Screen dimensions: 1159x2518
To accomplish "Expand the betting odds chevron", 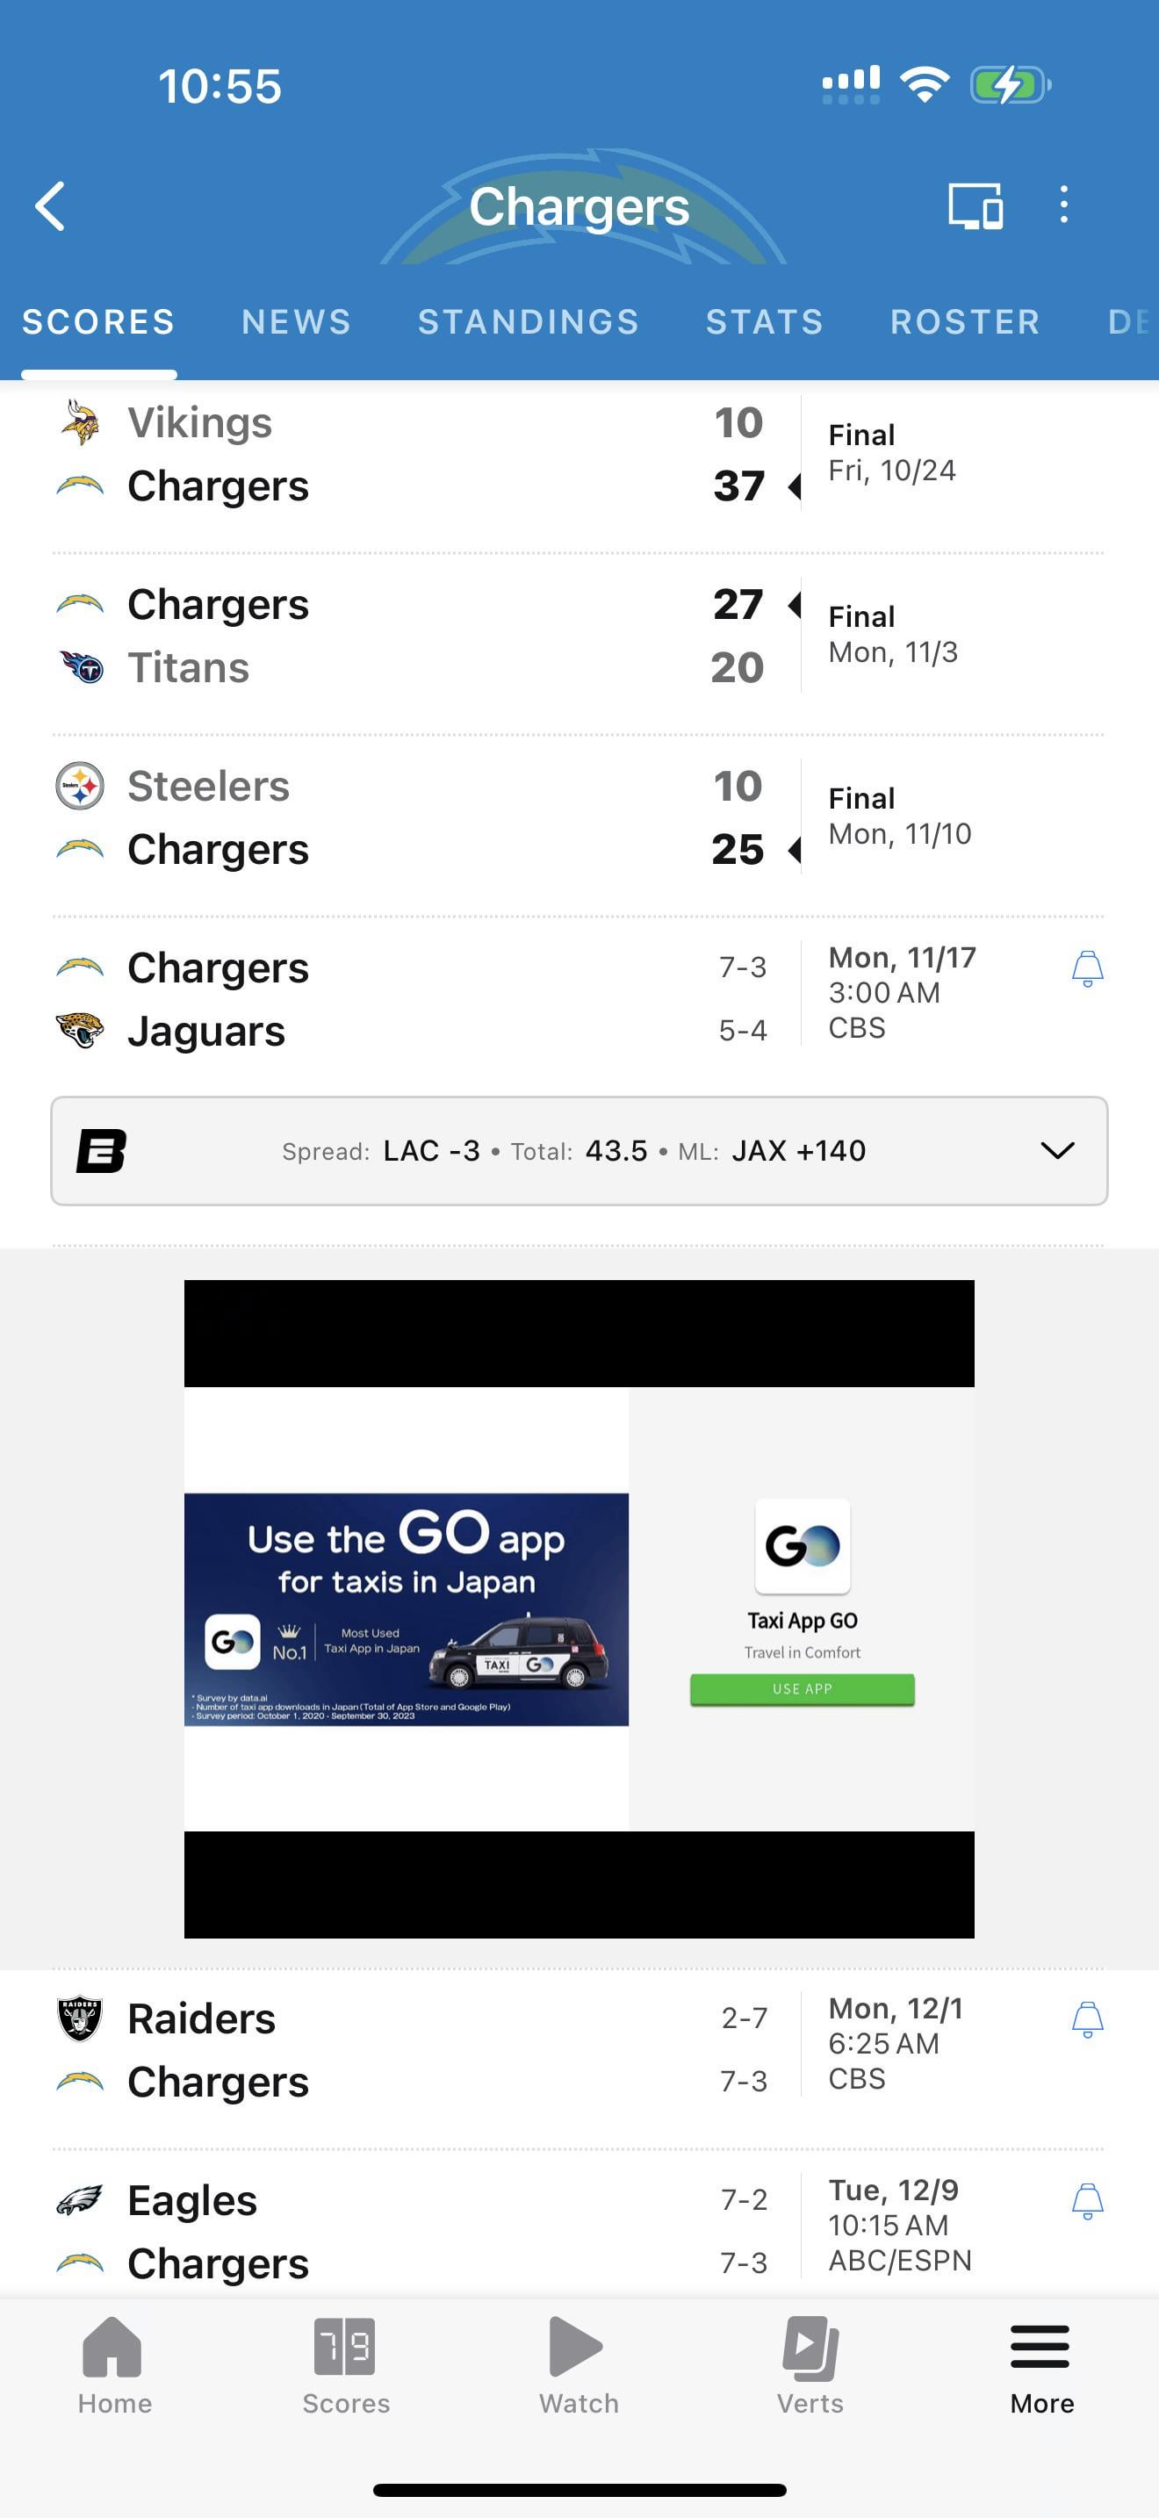I will pyautogui.click(x=1056, y=1150).
